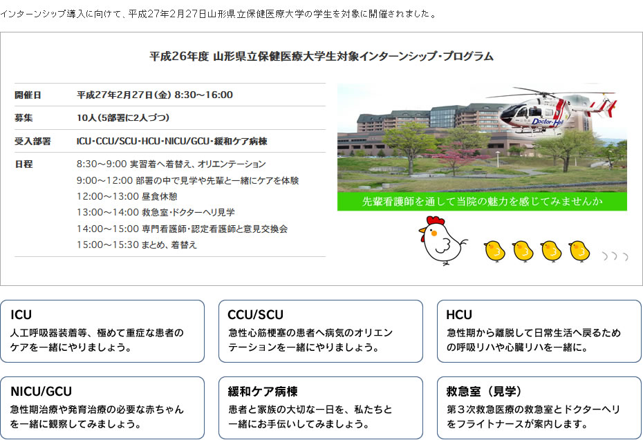Open the 緩和ケア病棟 card
This screenshot has height=440, width=643.
[321, 406]
